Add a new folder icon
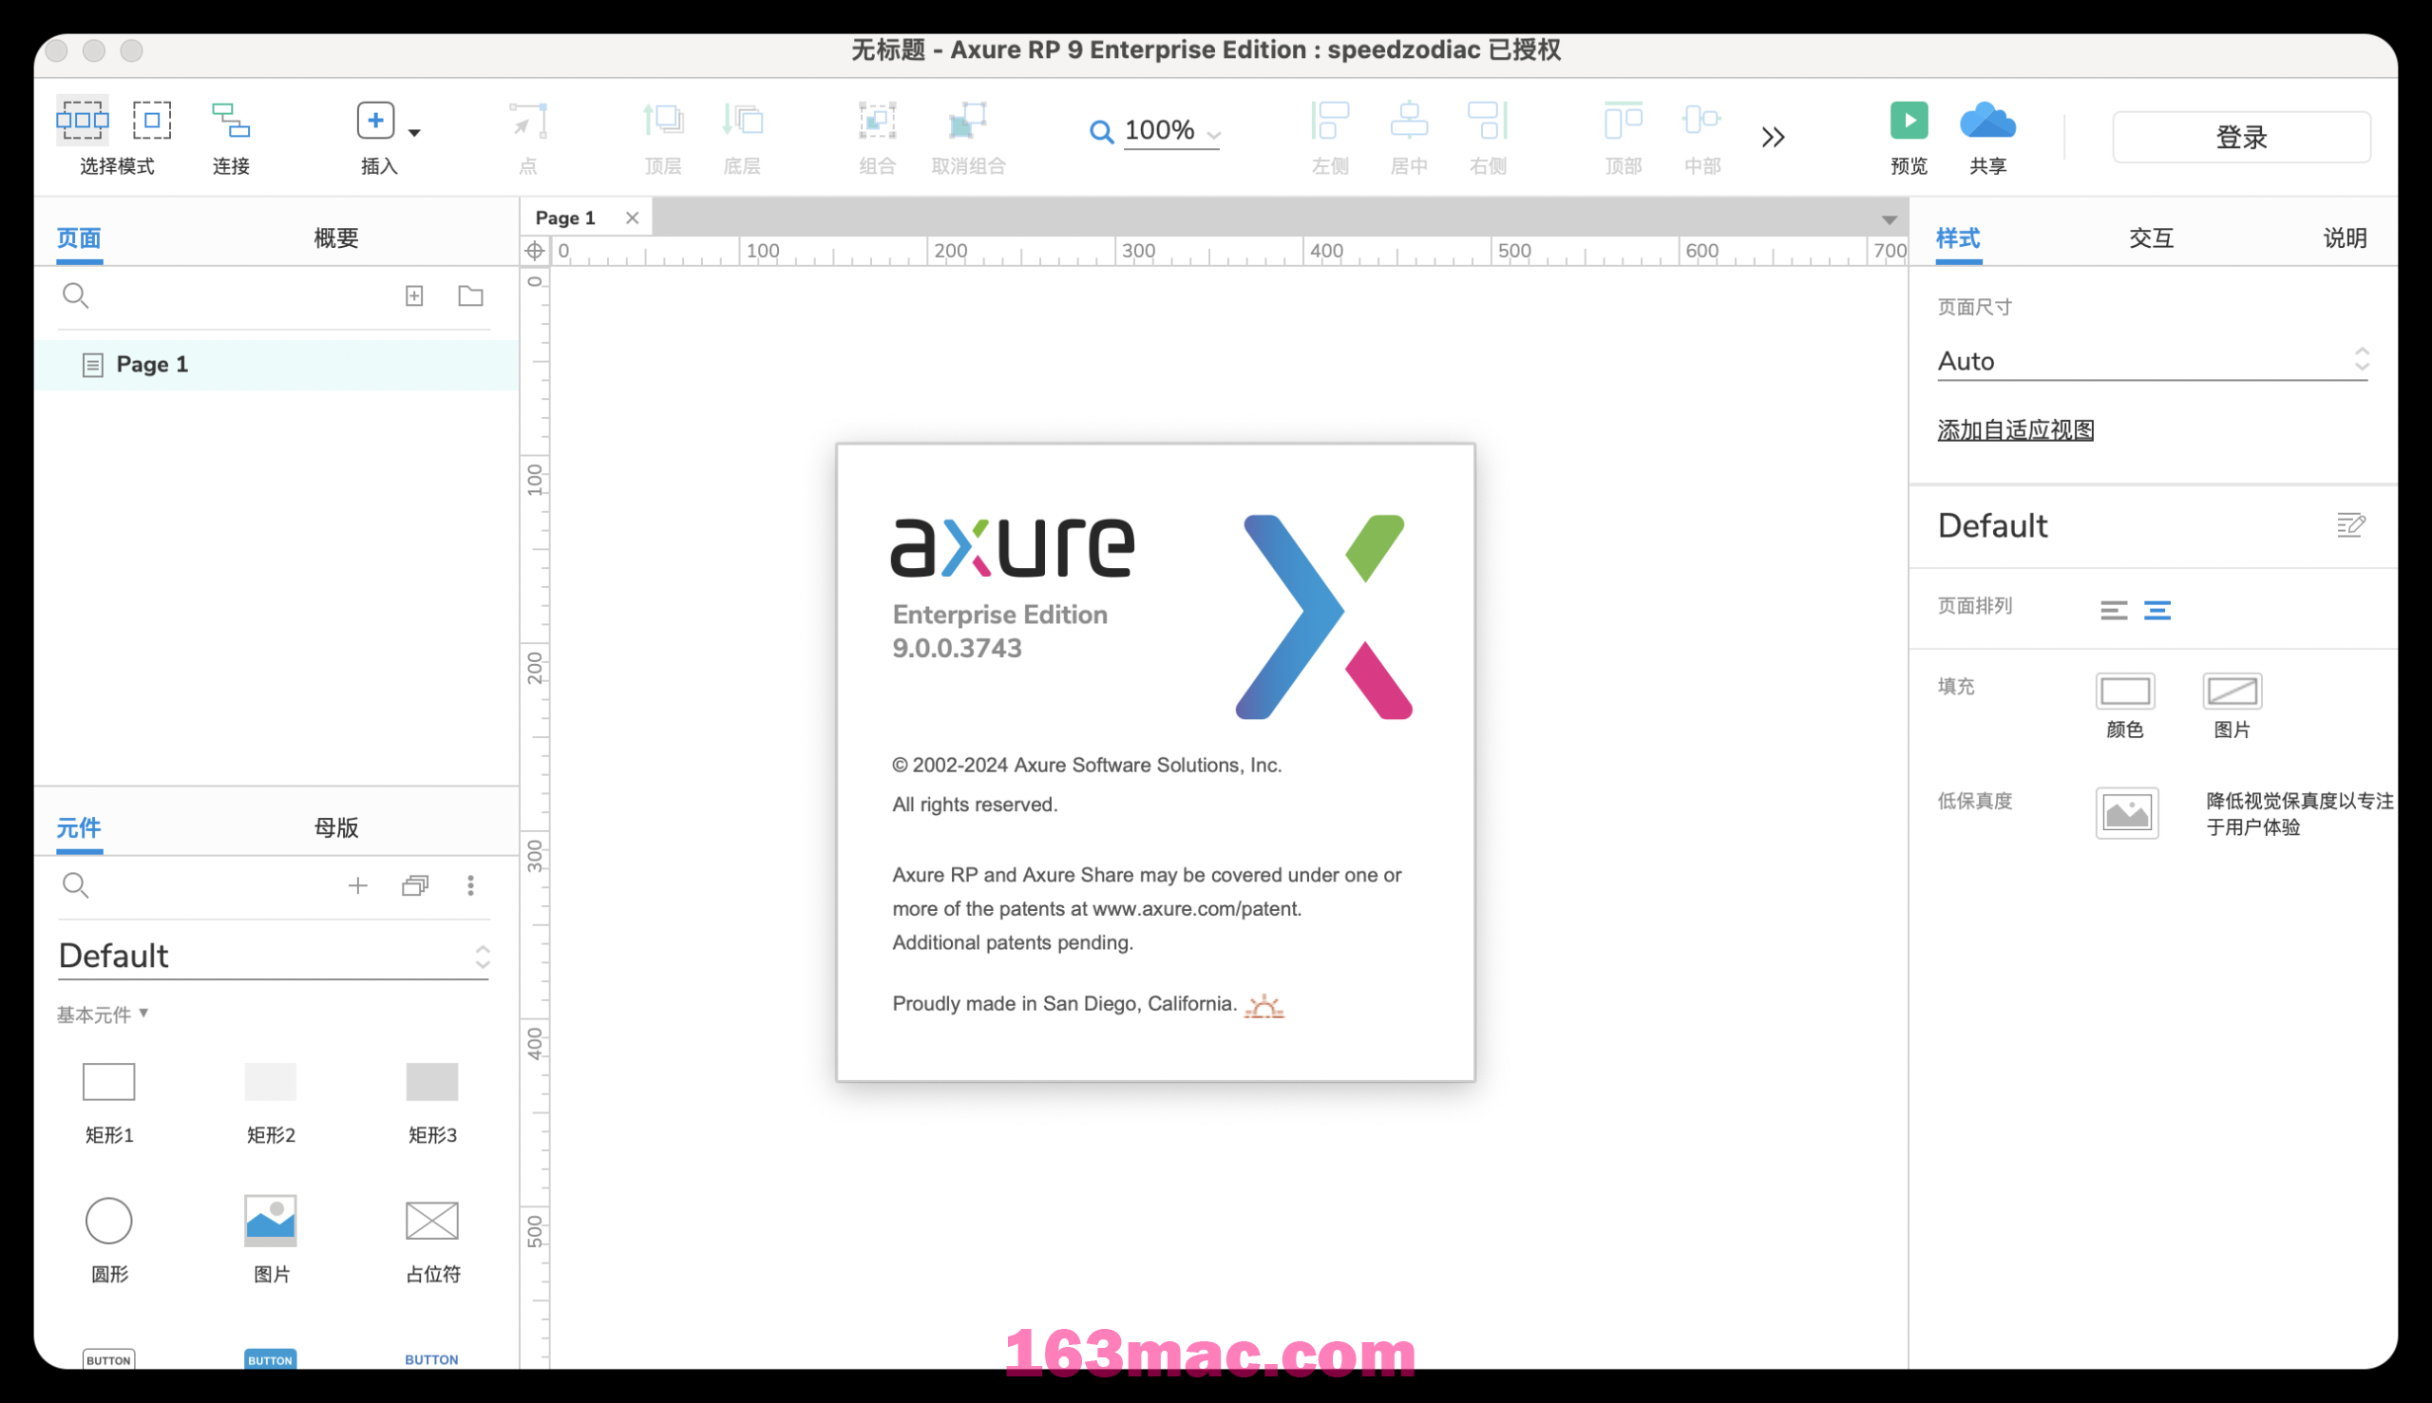 470,295
